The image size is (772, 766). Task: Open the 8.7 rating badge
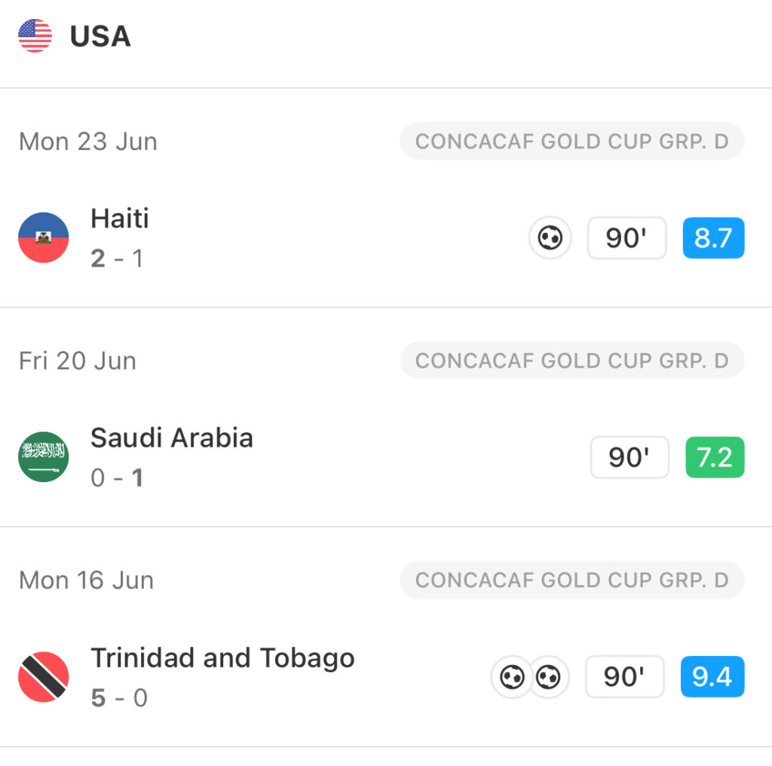713,237
